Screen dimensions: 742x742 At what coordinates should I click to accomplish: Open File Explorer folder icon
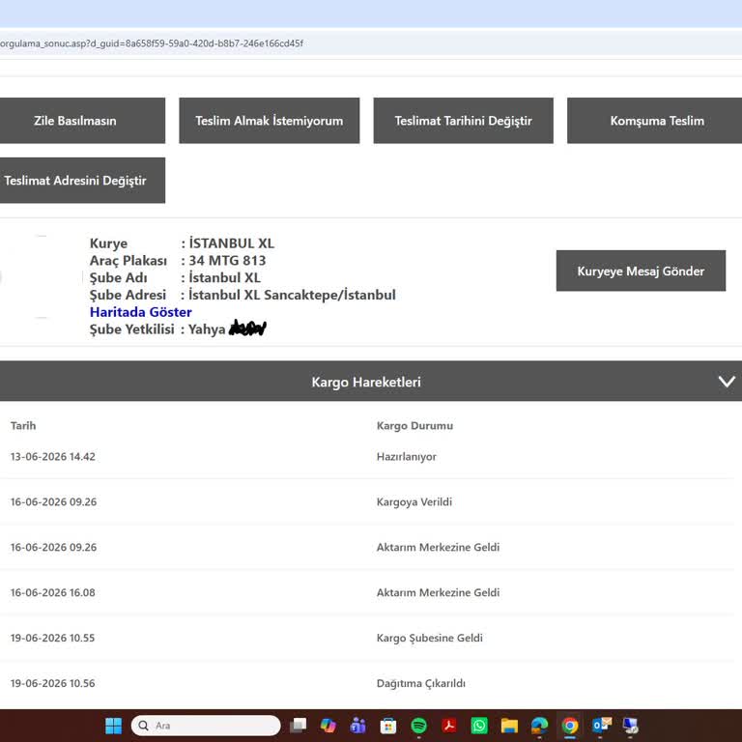click(x=509, y=726)
